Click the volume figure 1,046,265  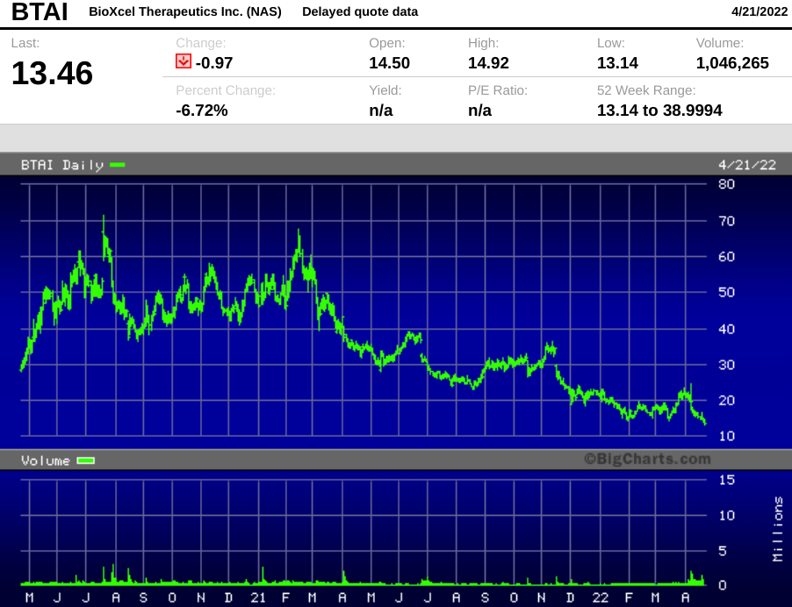pyautogui.click(x=732, y=63)
